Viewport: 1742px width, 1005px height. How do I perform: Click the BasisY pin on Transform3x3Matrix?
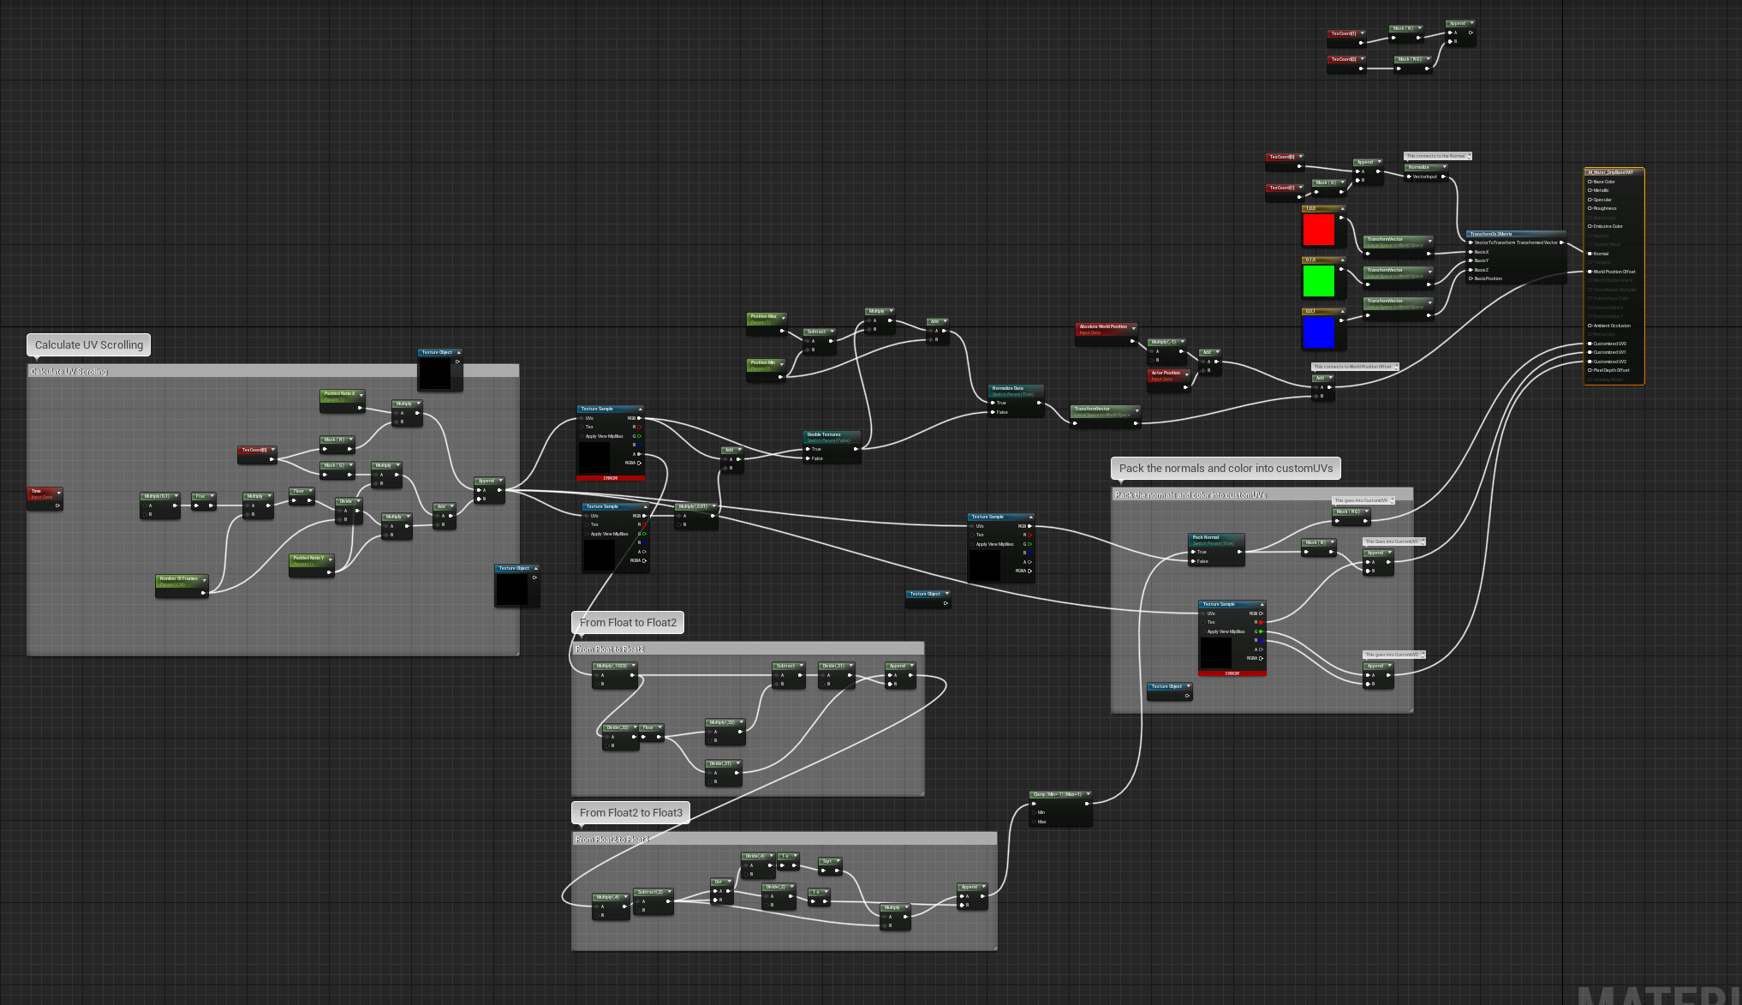pos(1471,260)
